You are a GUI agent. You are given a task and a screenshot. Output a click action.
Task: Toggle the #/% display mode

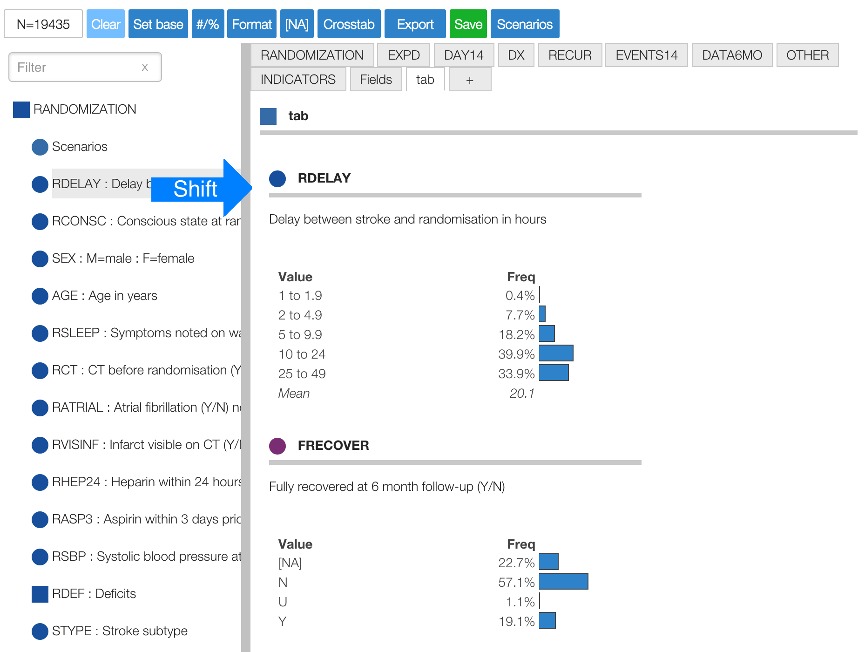click(208, 24)
